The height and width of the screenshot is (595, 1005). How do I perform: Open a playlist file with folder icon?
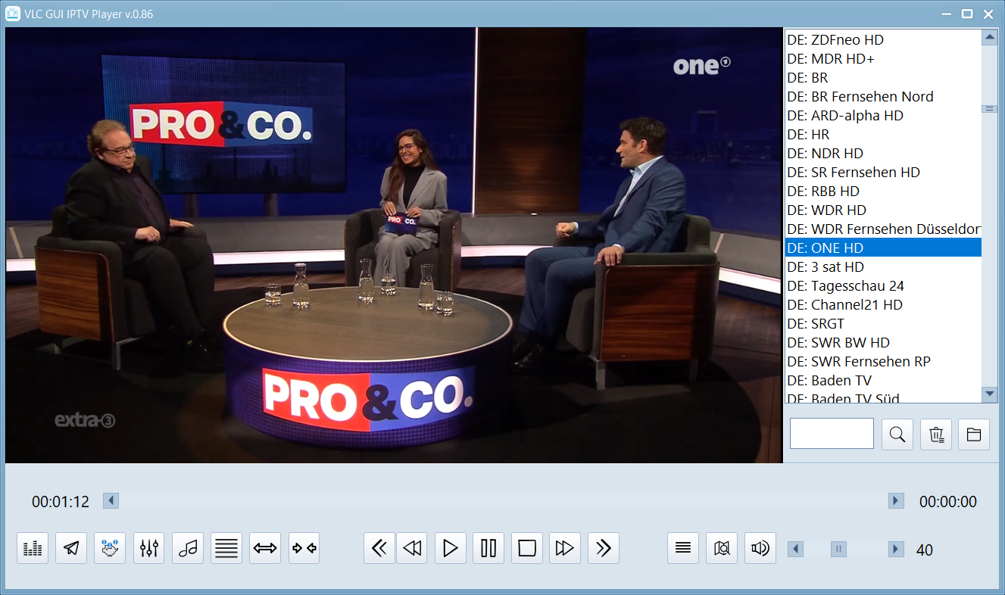click(x=974, y=435)
